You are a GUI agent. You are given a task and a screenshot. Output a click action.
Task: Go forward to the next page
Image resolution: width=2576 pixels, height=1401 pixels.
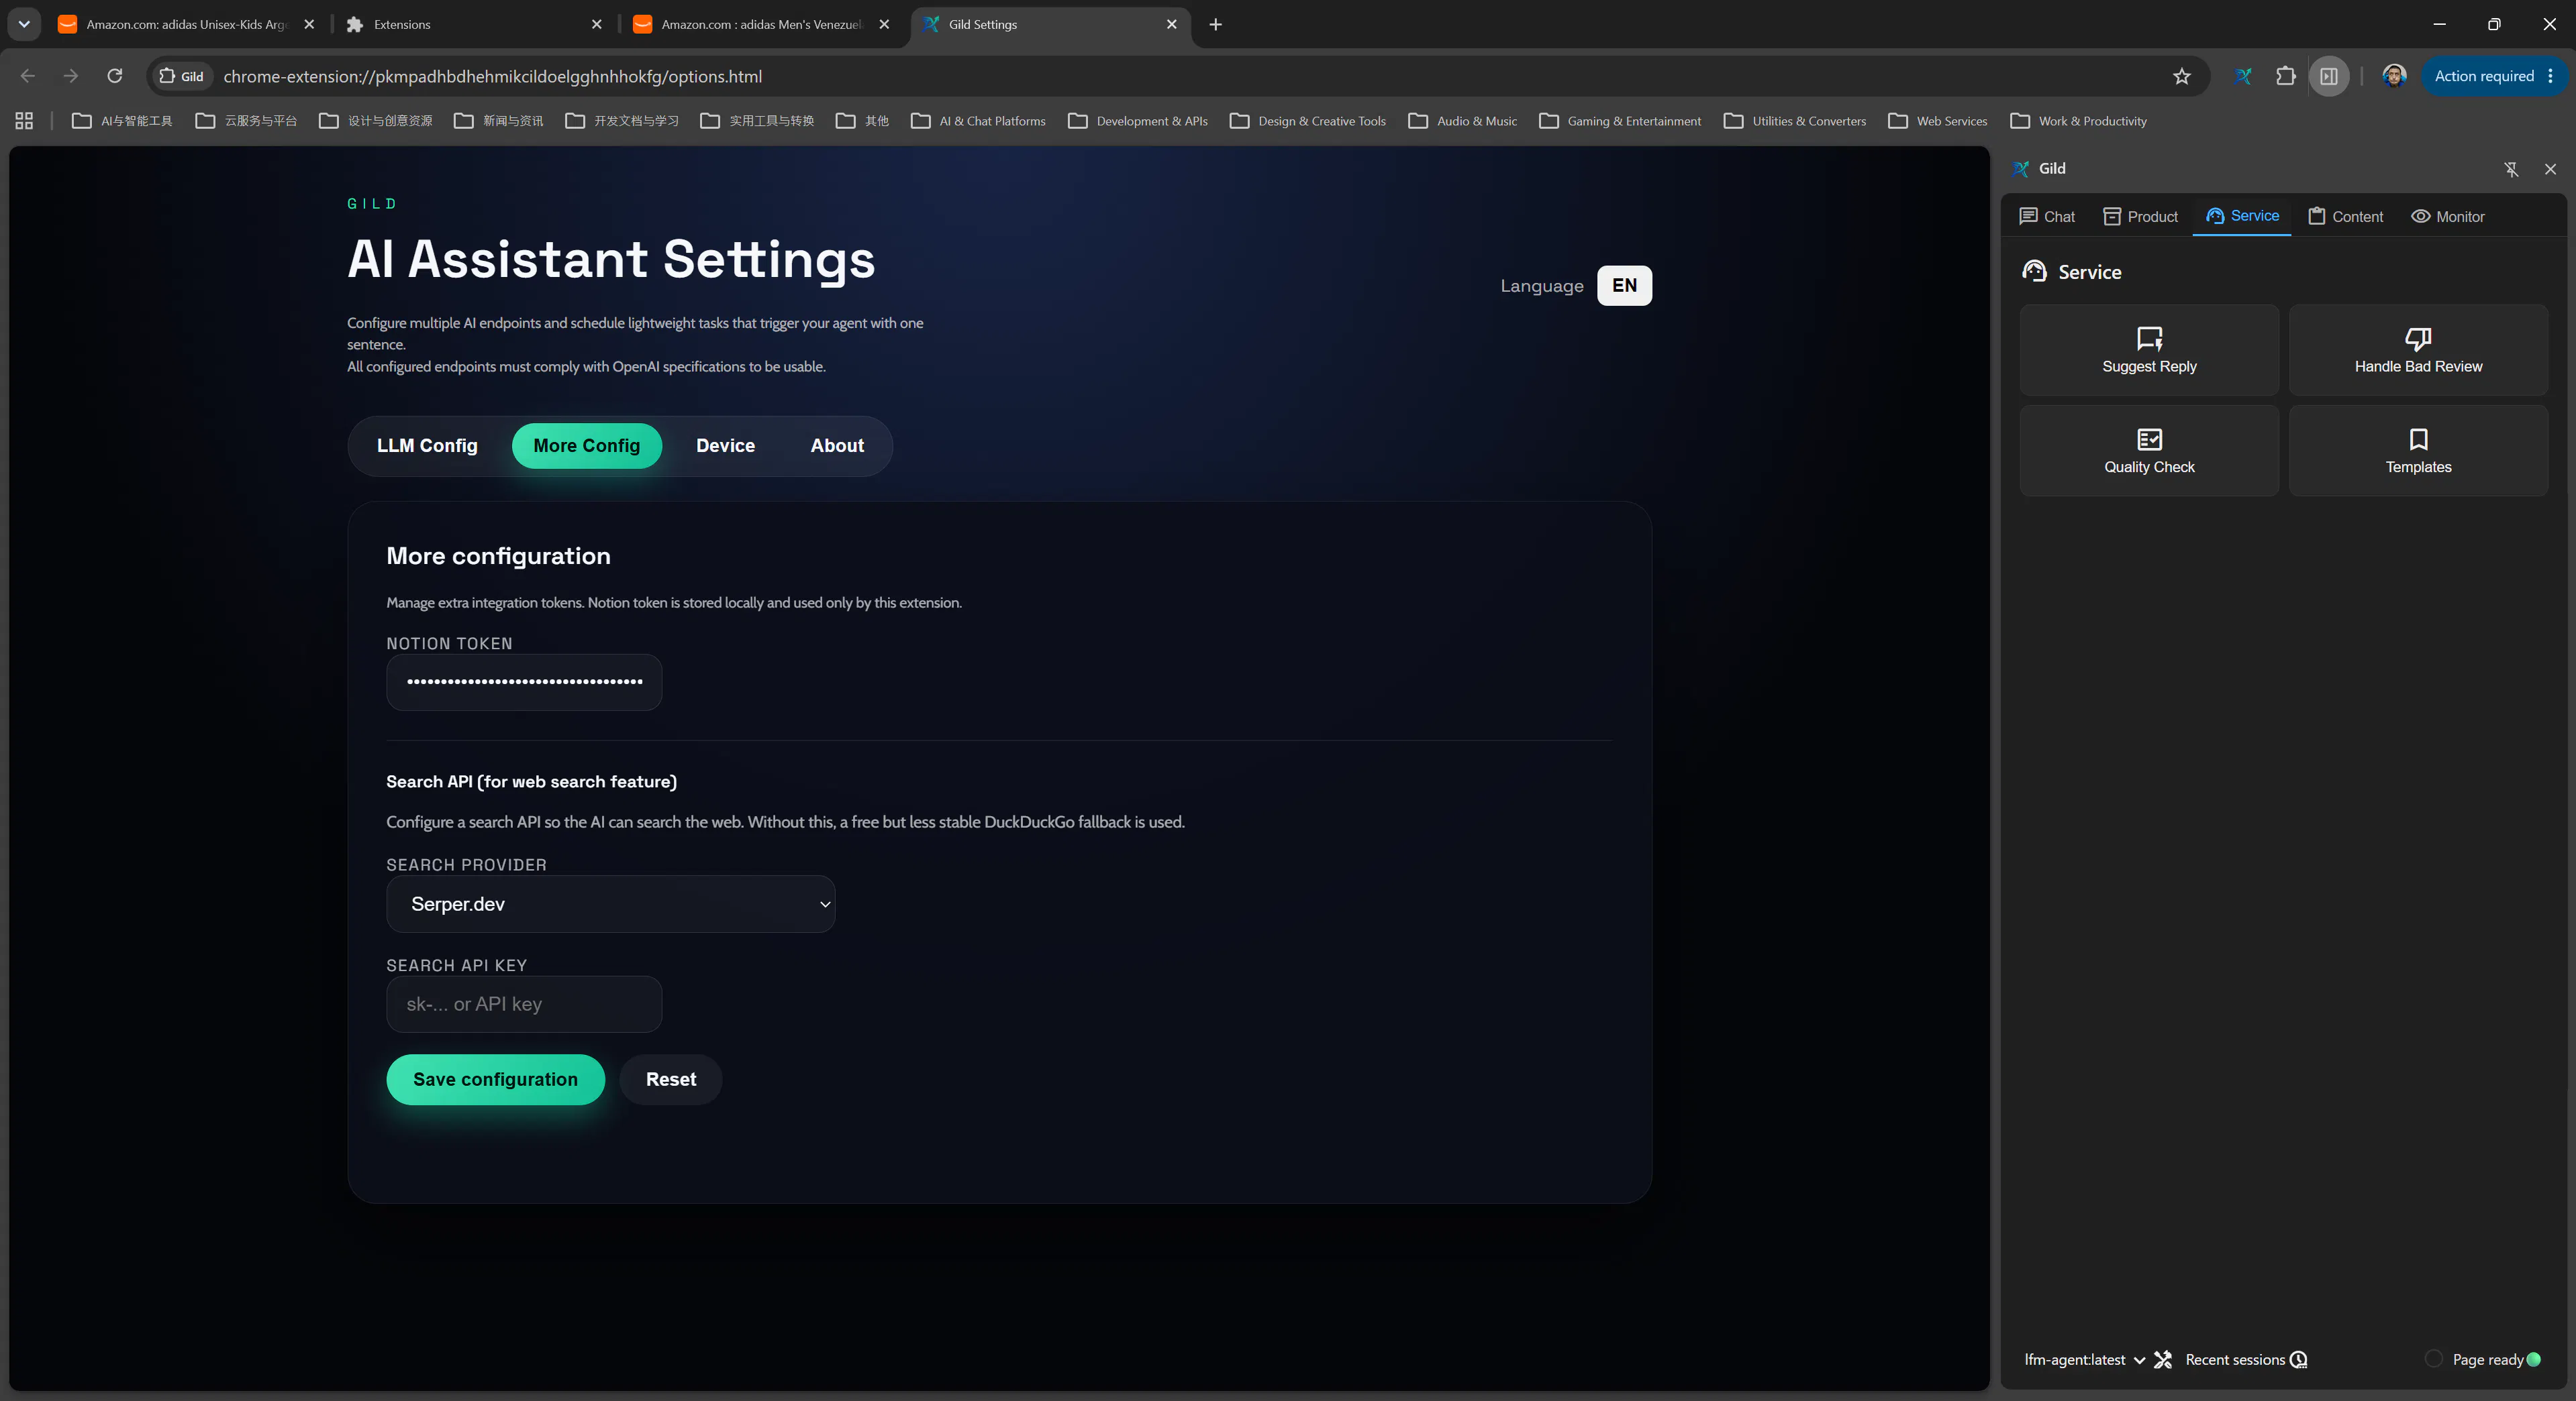[x=71, y=76]
